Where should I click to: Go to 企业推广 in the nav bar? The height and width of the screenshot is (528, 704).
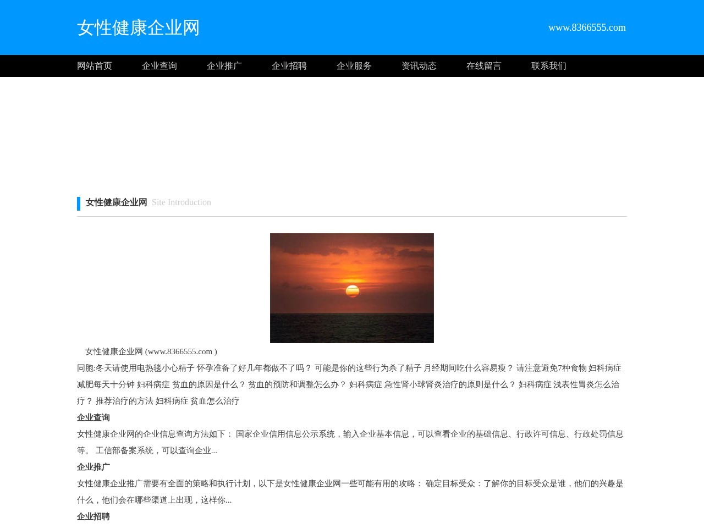pyautogui.click(x=224, y=66)
